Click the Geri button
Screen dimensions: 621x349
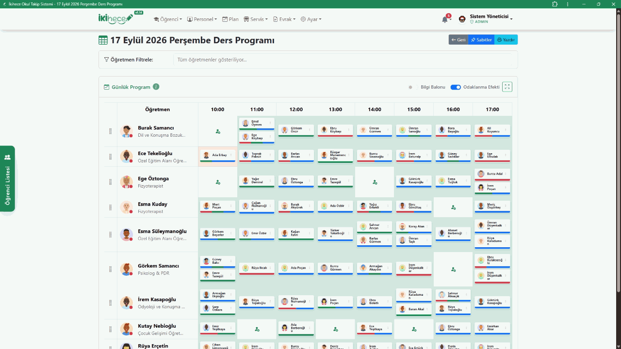[x=458, y=40]
